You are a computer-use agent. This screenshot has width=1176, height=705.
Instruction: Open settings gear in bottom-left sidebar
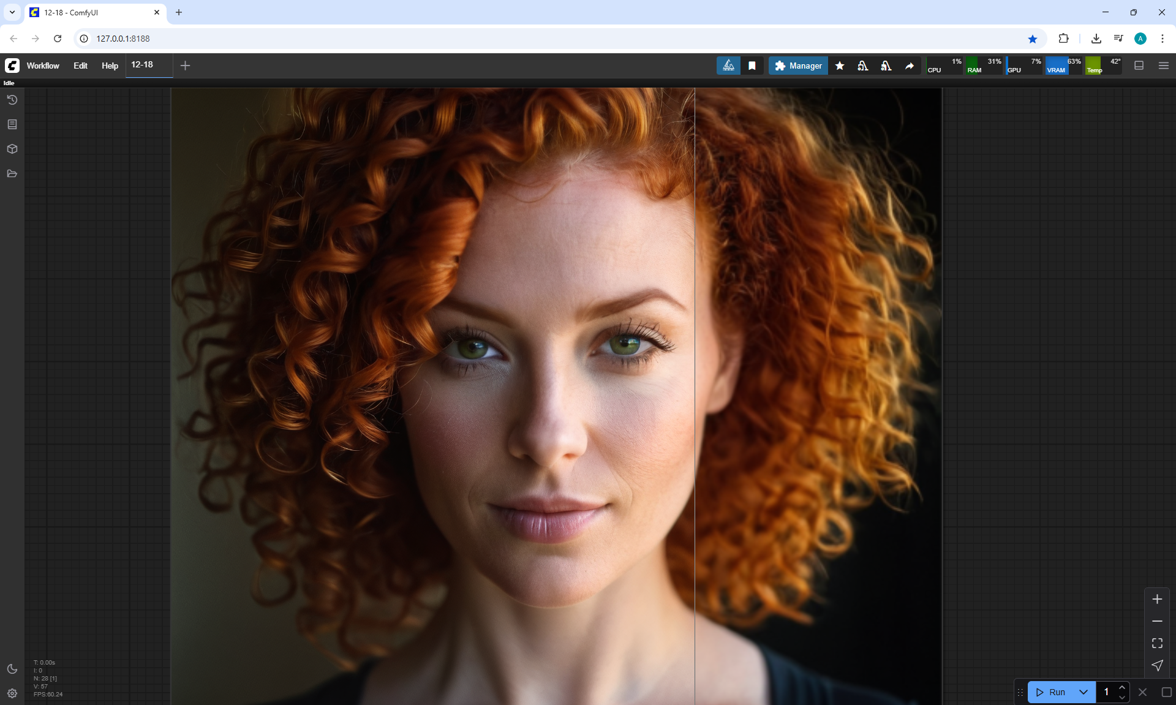(x=12, y=693)
